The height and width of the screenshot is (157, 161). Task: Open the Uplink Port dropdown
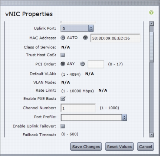click(x=77, y=28)
